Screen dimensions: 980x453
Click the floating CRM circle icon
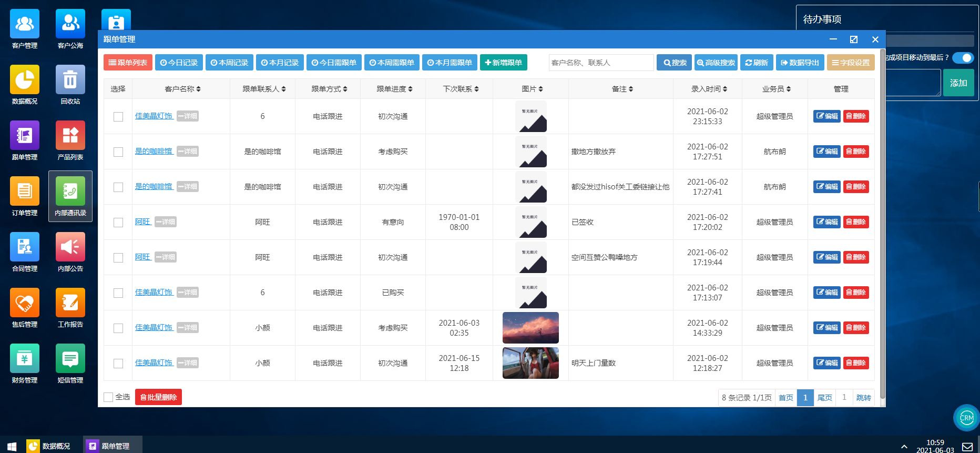tap(966, 418)
